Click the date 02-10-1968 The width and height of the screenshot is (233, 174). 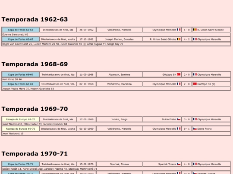(x=86, y=84)
